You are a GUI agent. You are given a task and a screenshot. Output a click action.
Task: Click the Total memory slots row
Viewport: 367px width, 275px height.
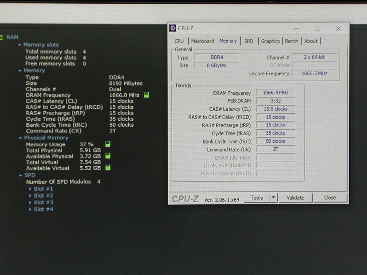pyautogui.click(x=55, y=52)
